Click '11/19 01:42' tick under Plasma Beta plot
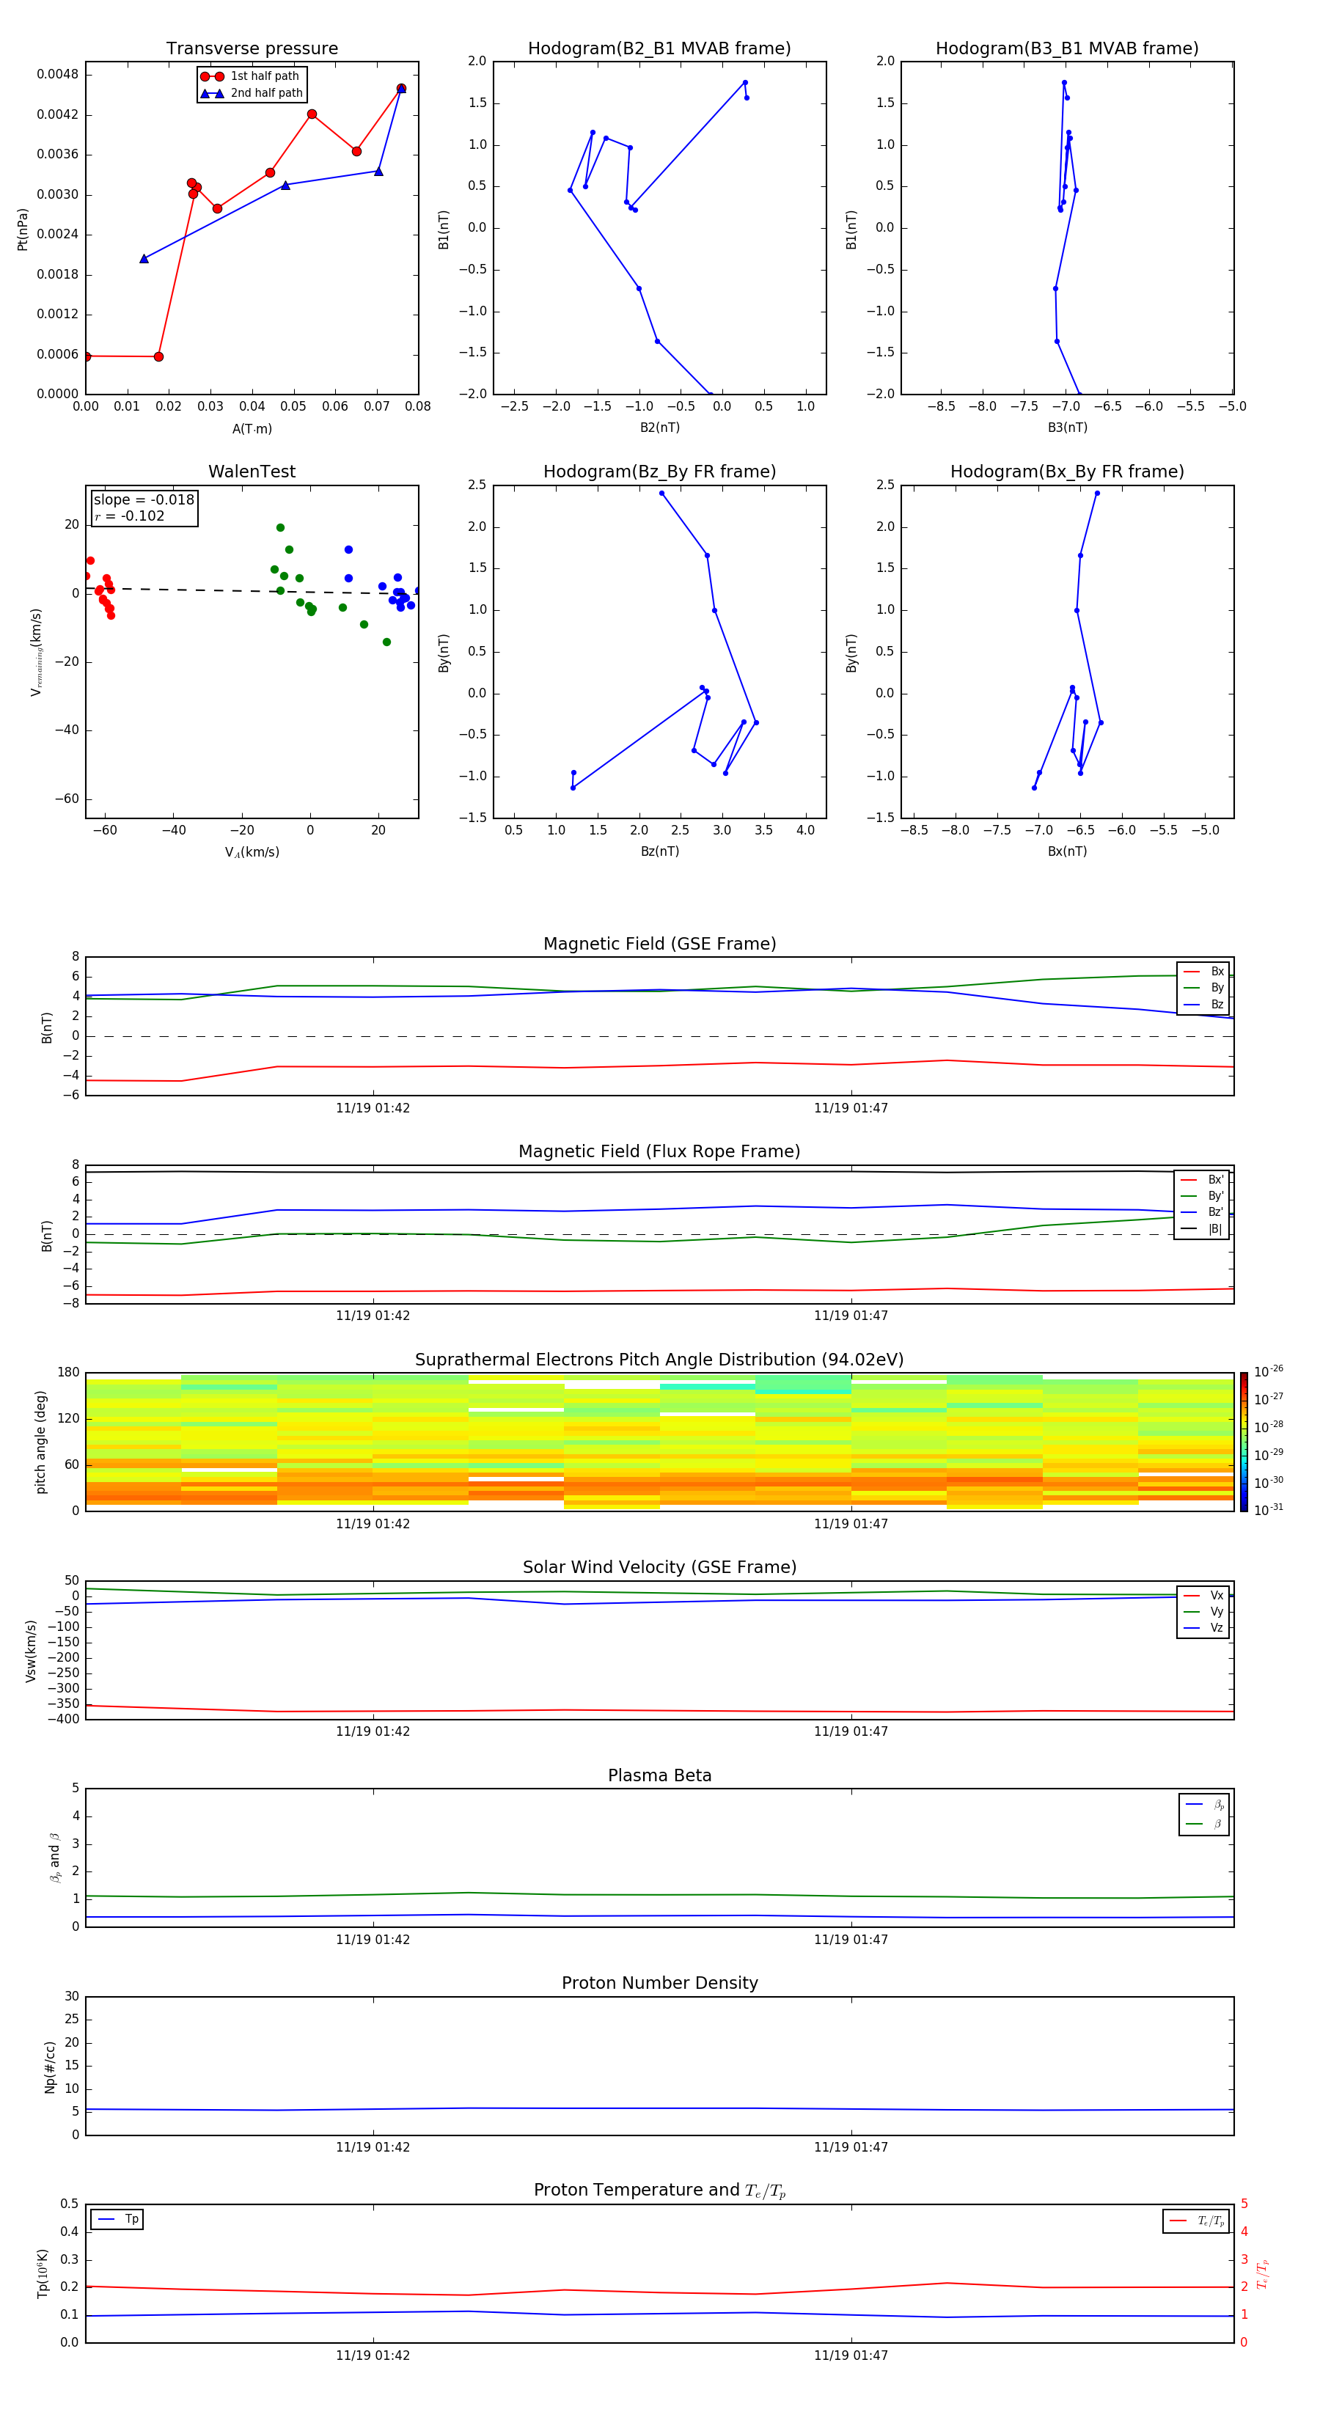 (x=373, y=1940)
